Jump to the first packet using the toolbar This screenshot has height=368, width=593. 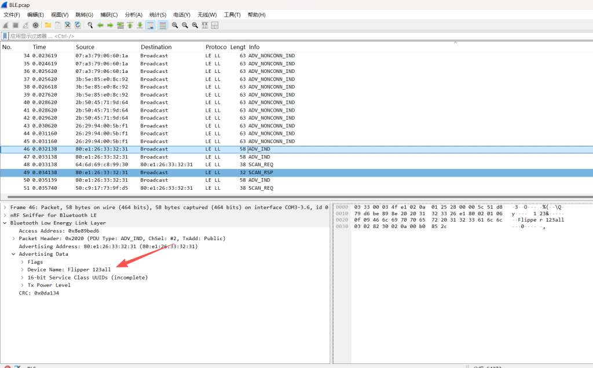click(130, 25)
